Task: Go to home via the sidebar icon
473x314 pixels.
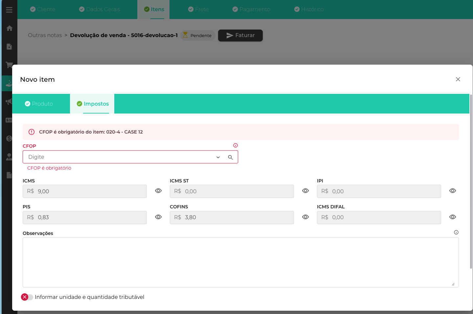Action: tap(9, 28)
